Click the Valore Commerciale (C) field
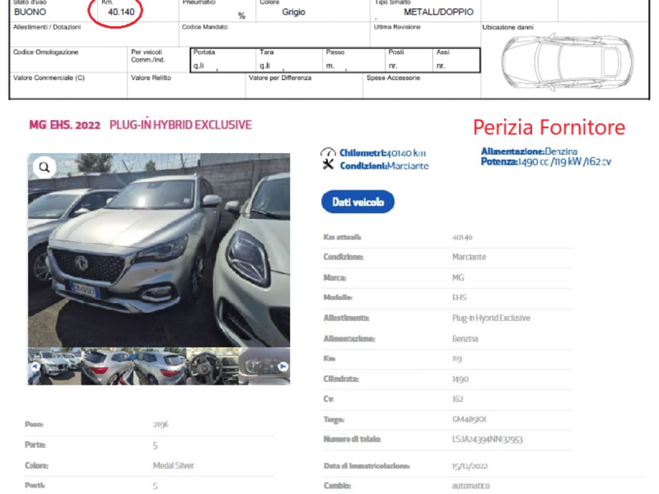The image size is (659, 494). pos(68,86)
